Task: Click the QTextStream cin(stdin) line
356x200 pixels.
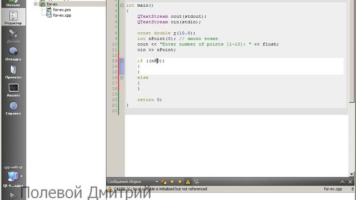Action: click(x=169, y=22)
